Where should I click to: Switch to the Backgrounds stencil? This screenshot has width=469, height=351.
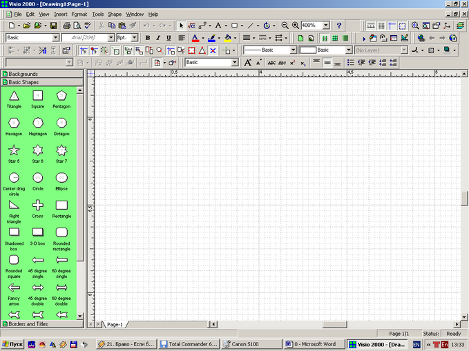(x=23, y=73)
